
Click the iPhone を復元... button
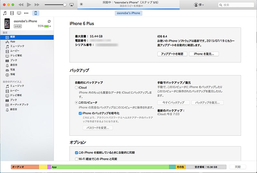204,54
